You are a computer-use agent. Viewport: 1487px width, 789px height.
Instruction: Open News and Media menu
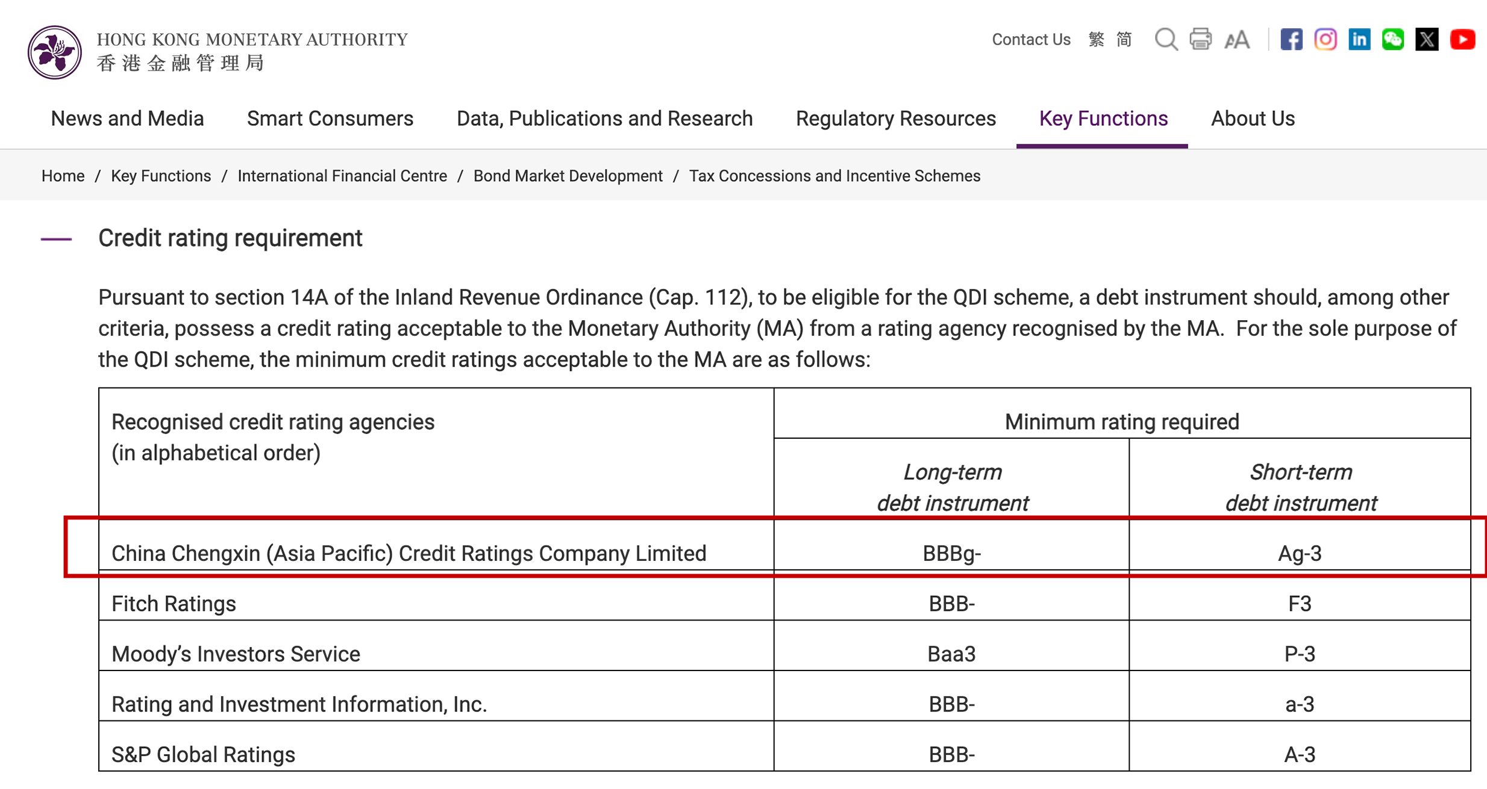point(127,119)
